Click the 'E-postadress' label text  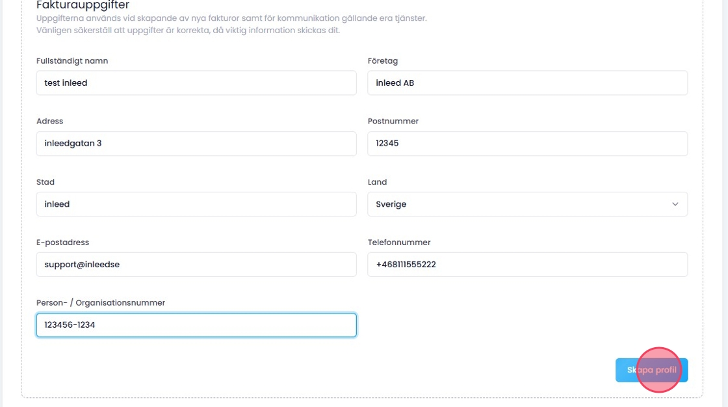click(x=63, y=243)
